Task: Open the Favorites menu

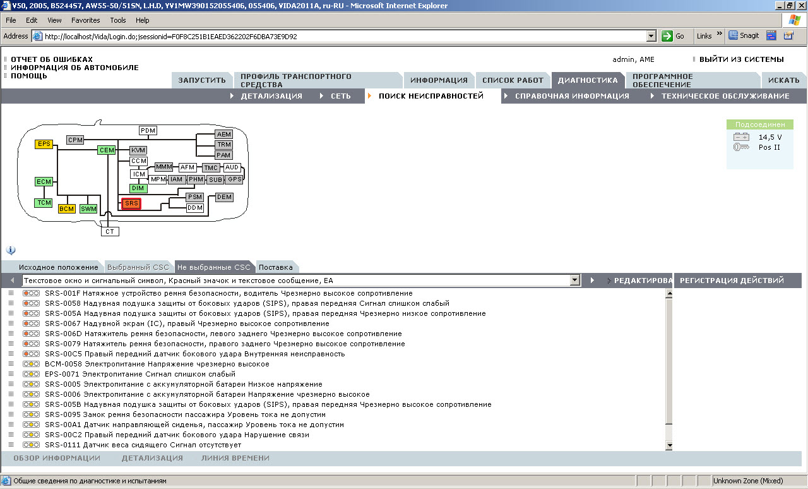Action: (x=86, y=20)
